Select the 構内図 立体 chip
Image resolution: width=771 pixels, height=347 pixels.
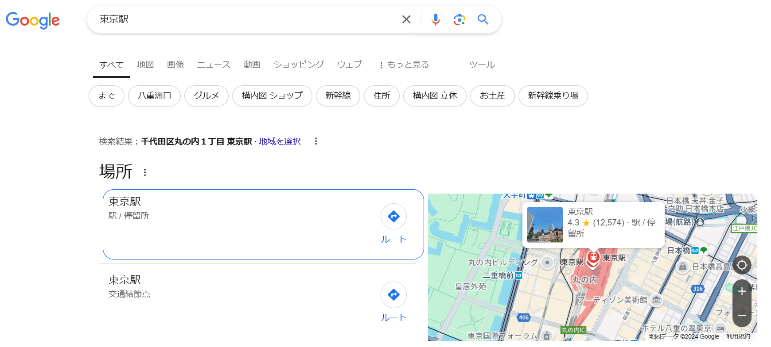pos(435,96)
